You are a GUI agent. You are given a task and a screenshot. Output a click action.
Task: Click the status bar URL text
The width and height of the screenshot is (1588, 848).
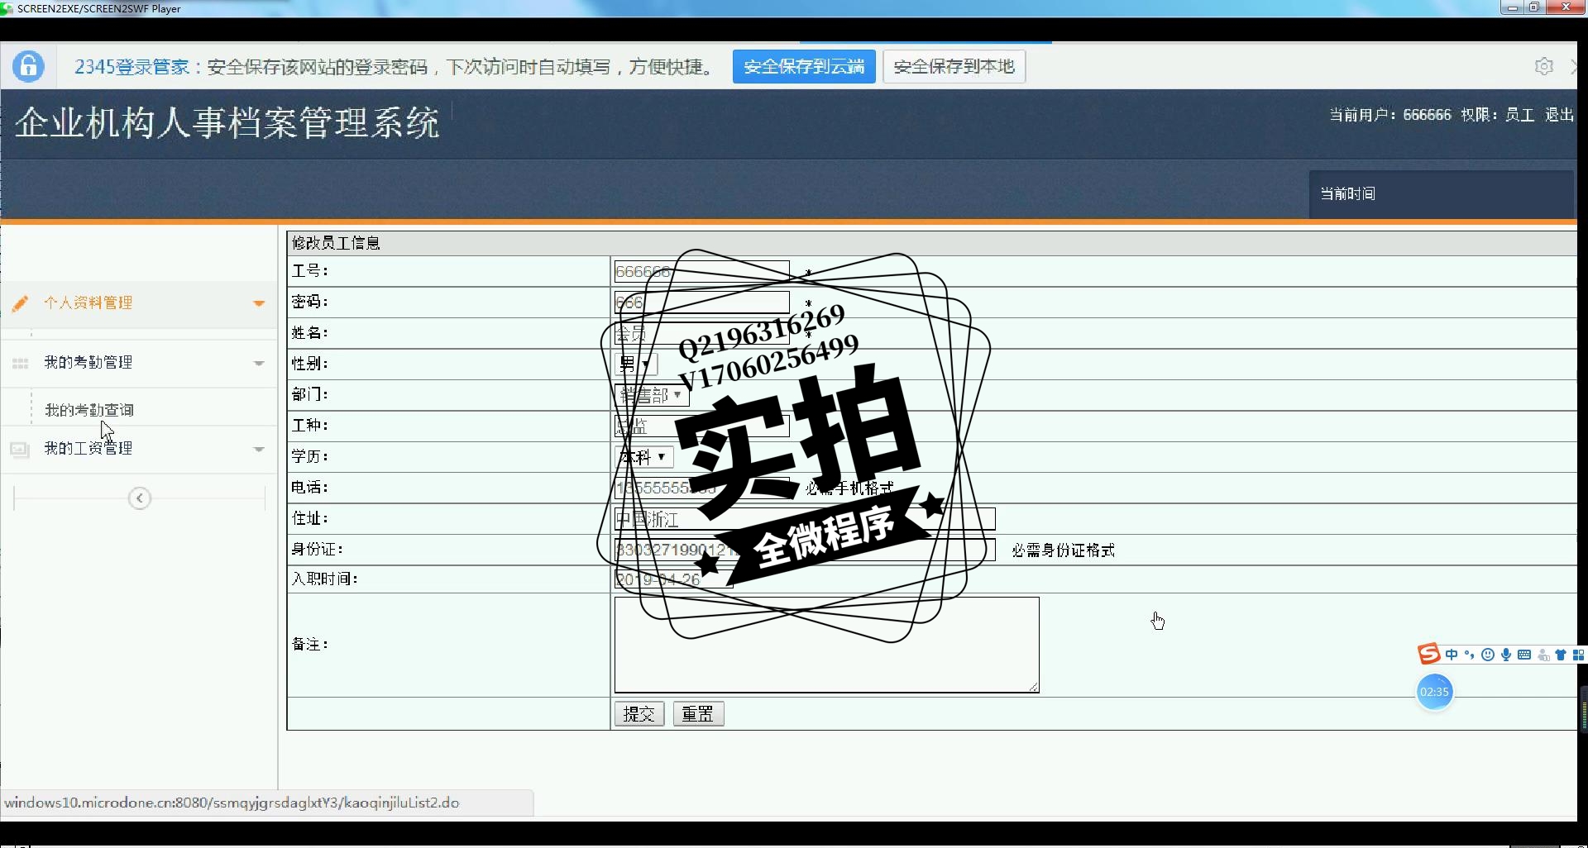coord(232,803)
